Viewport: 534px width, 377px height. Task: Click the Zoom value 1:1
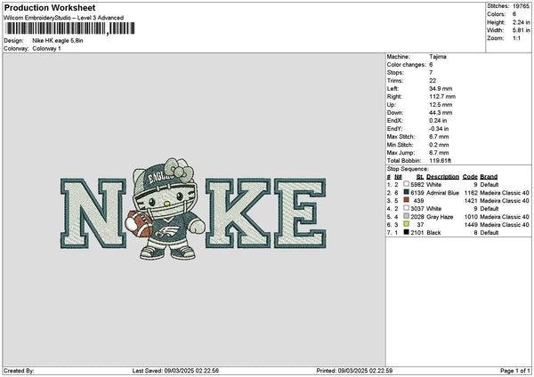(x=516, y=38)
